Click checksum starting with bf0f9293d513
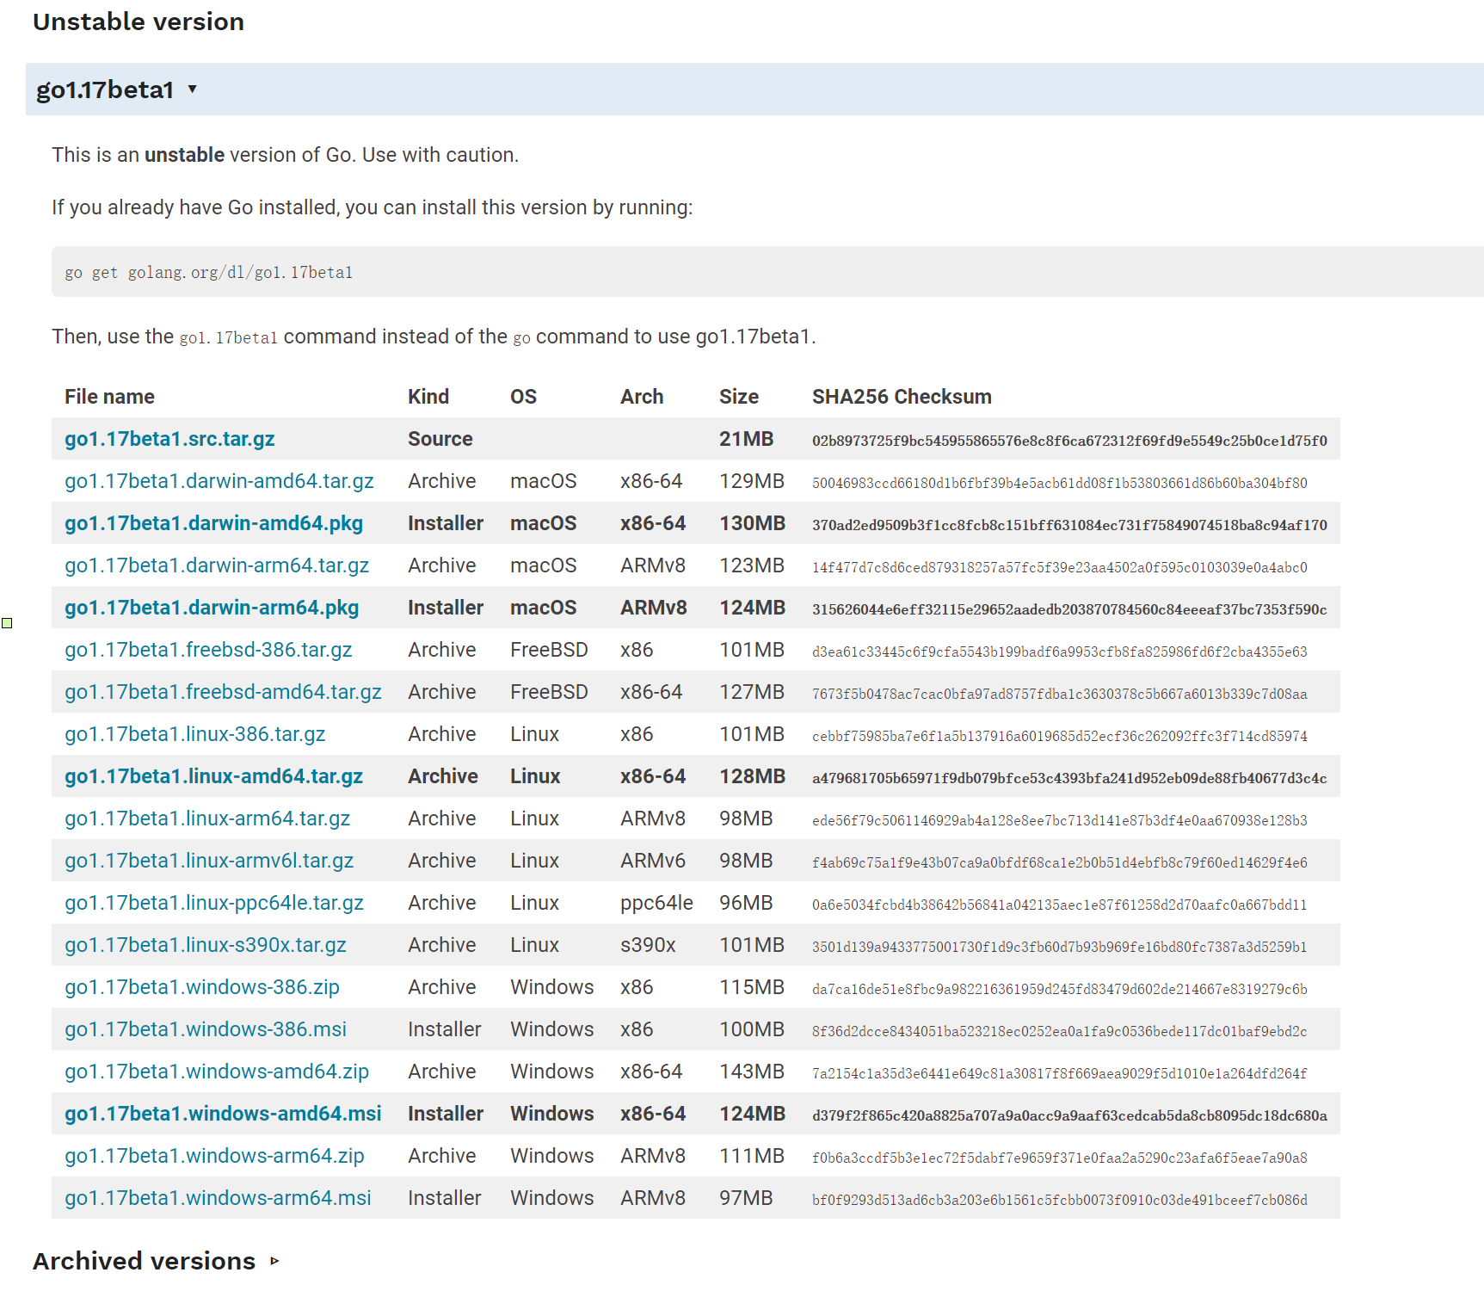This screenshot has width=1484, height=1291. (1060, 1200)
